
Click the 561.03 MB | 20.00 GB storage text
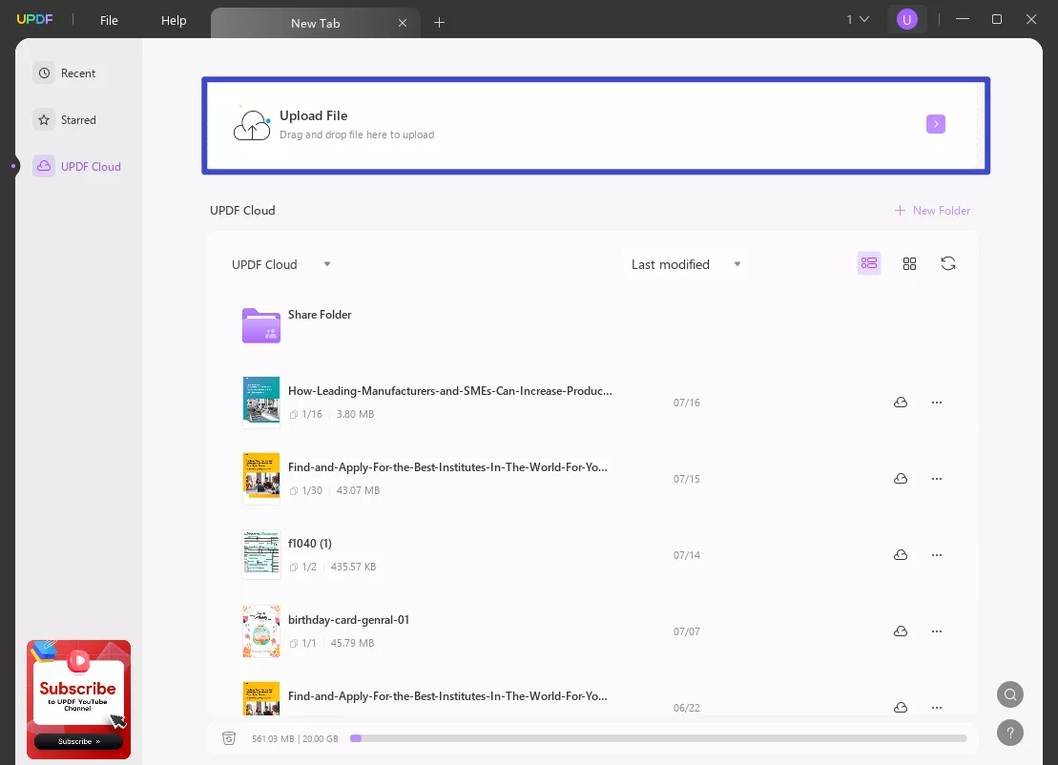click(x=295, y=738)
